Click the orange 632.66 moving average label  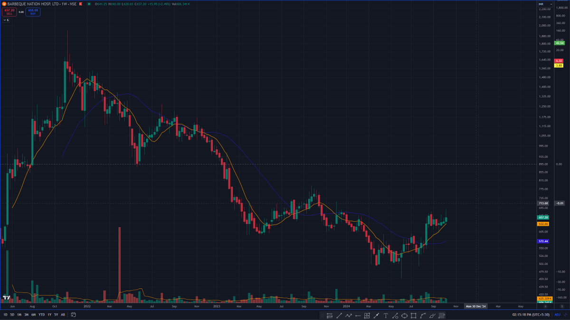(x=543, y=223)
